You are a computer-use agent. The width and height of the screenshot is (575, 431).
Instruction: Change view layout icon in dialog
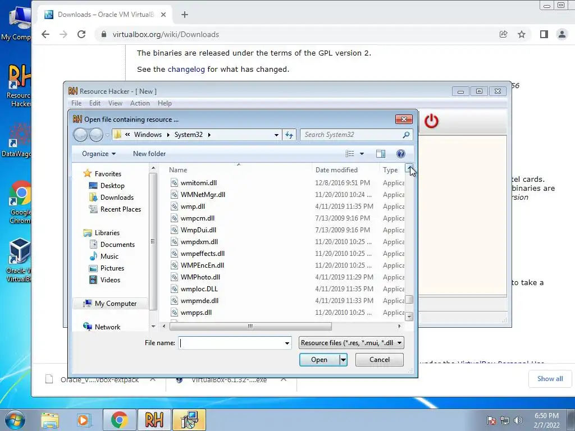coord(350,154)
